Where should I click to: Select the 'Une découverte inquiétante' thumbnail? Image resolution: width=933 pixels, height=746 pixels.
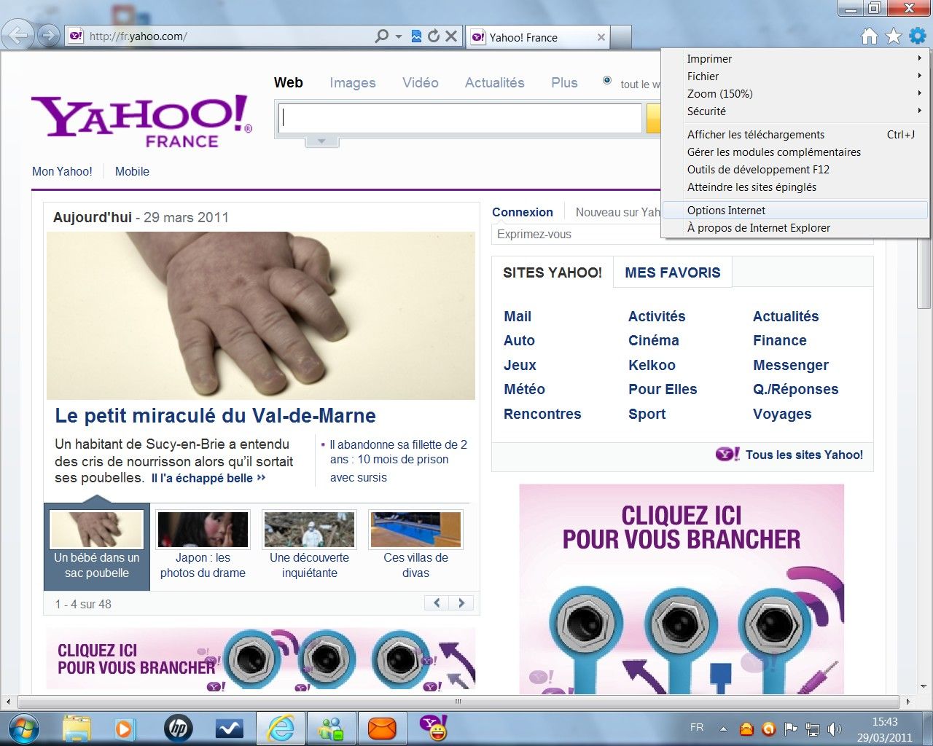(x=310, y=546)
